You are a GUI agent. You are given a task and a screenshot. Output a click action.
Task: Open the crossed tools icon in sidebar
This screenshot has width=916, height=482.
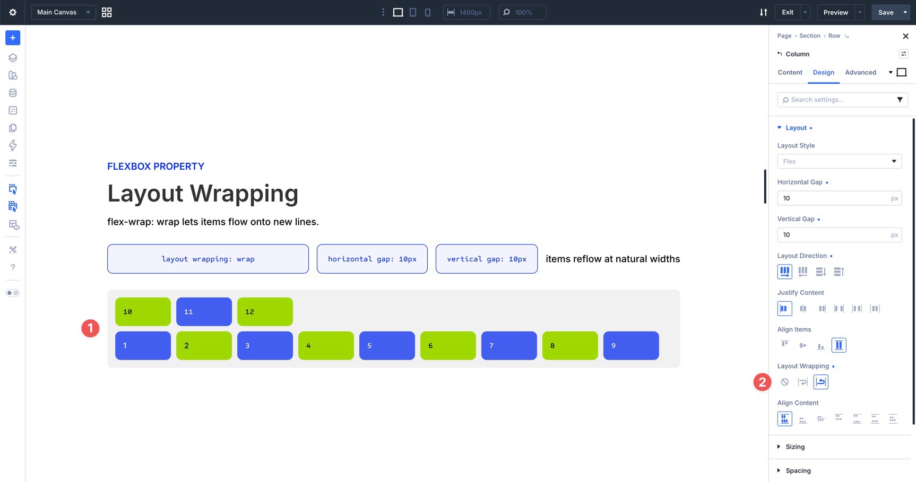click(13, 250)
